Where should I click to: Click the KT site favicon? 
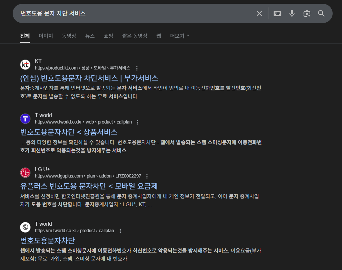pyautogui.click(x=25, y=65)
